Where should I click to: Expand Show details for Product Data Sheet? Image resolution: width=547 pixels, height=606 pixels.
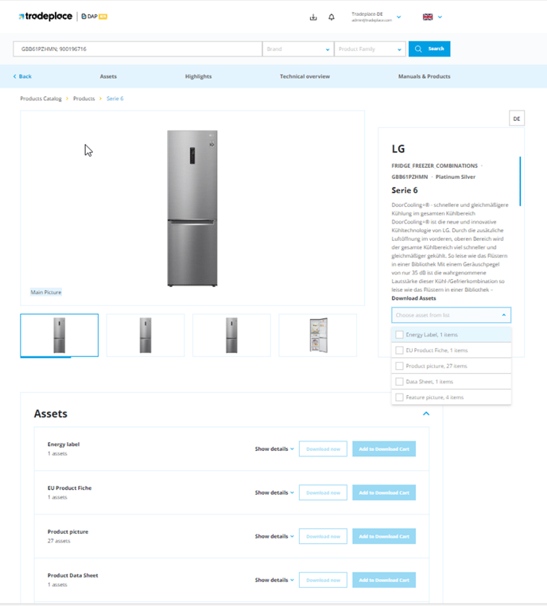(274, 580)
